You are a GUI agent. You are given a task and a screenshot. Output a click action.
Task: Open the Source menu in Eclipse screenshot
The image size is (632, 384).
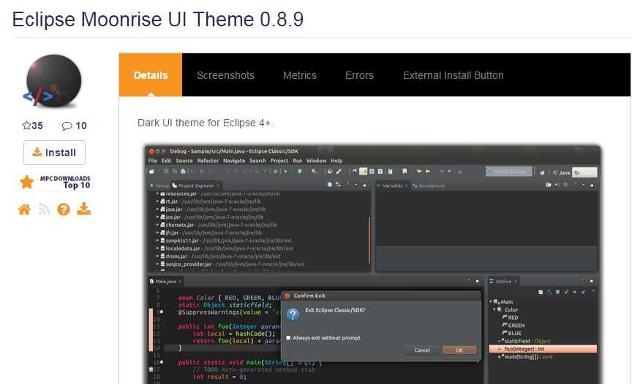[x=184, y=161]
